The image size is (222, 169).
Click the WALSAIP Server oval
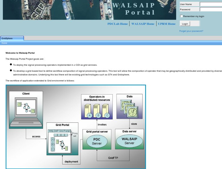[x=129, y=141]
